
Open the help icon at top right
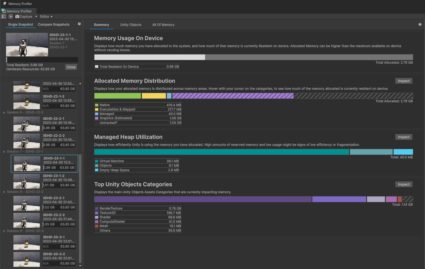420,24
